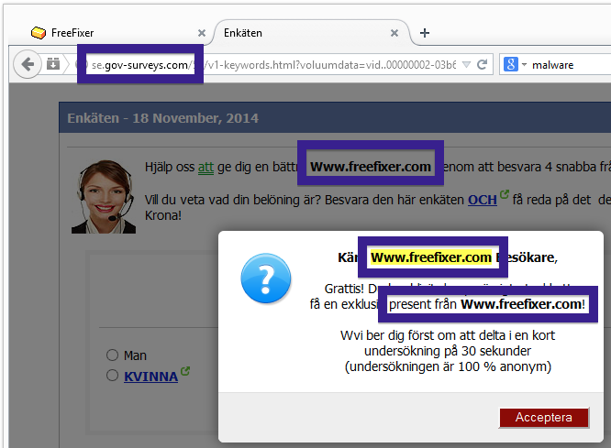Viewport: 611px width, 448px height.
Task: Go back with the back arrow
Action: tap(28, 64)
